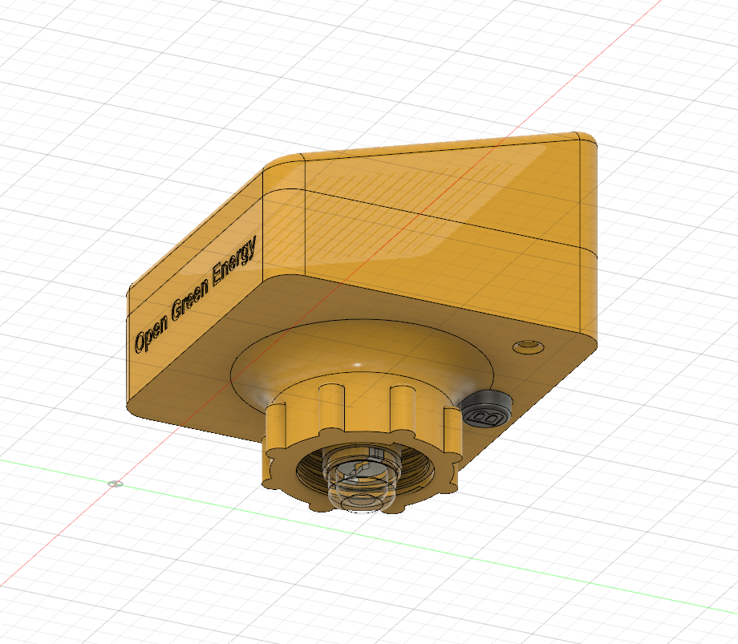
Task: Click the origin point marker on the grid
Action: click(116, 484)
